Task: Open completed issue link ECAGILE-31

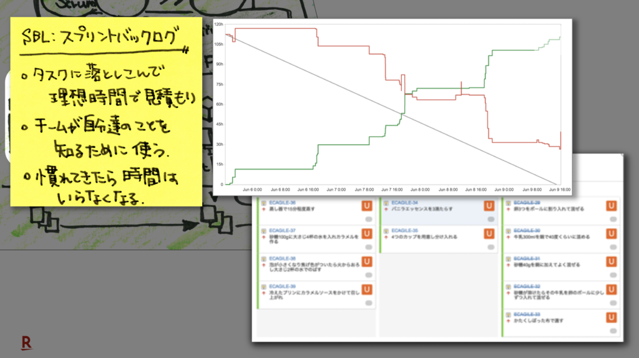Action: pos(527,259)
